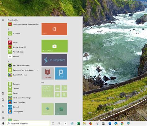This screenshot has height=126, width=147.
Task: Open Excel from the taskbar
Action: (x=78, y=124)
